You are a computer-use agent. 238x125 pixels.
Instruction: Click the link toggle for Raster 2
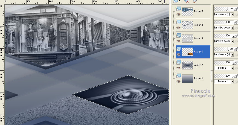(237, 63)
